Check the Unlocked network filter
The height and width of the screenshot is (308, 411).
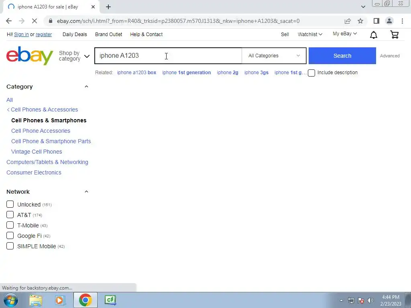tap(10, 204)
